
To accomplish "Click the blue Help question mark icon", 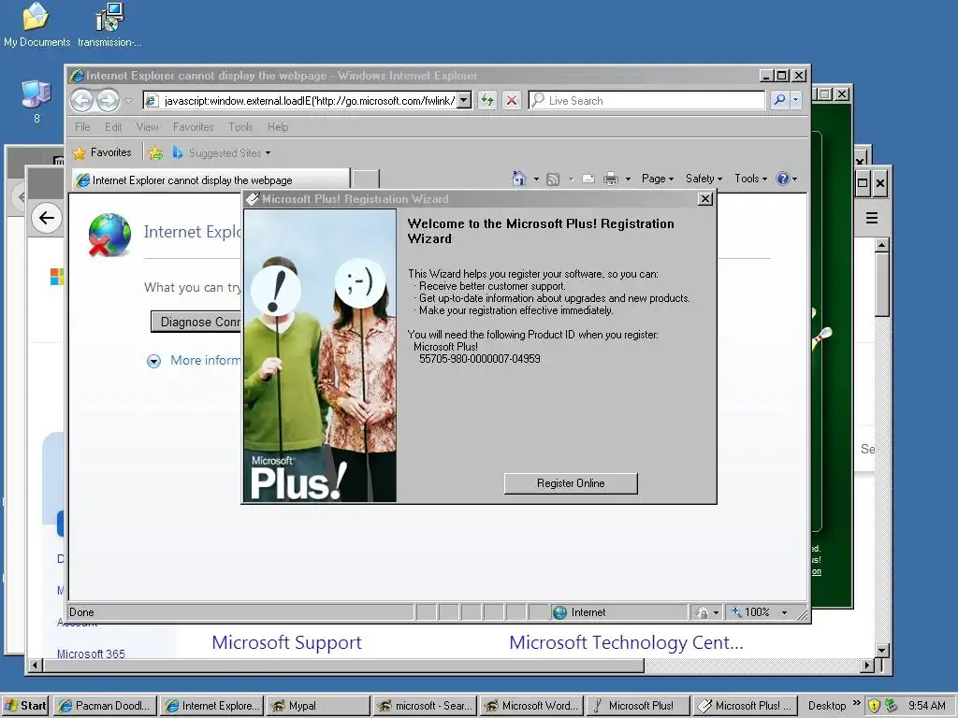I will pos(783,179).
